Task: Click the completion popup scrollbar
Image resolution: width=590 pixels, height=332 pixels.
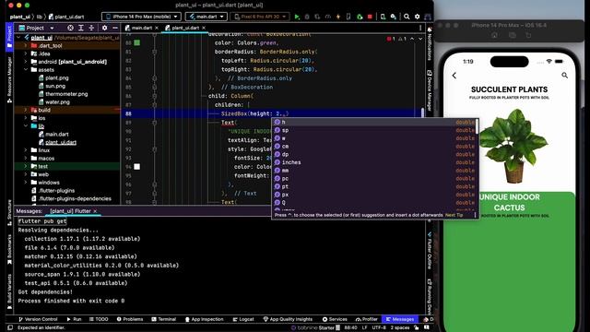Action: click(x=478, y=127)
